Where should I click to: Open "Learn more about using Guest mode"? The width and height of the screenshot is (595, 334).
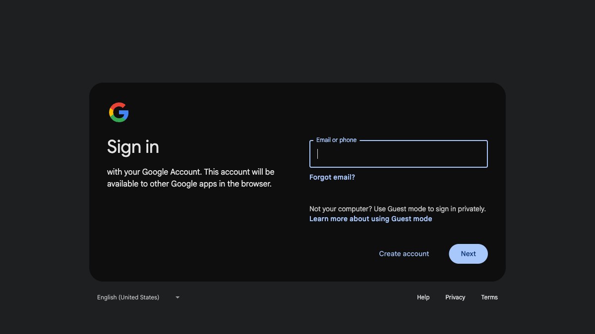(x=370, y=219)
